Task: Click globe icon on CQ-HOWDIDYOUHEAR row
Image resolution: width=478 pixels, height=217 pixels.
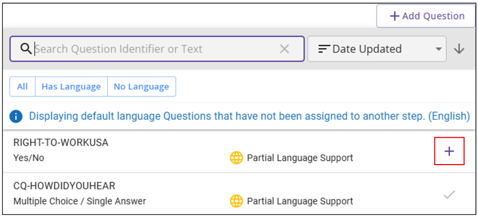Action: pos(236,201)
